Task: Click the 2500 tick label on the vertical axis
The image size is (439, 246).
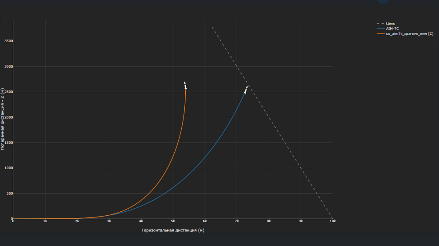Action: pyautogui.click(x=9, y=92)
